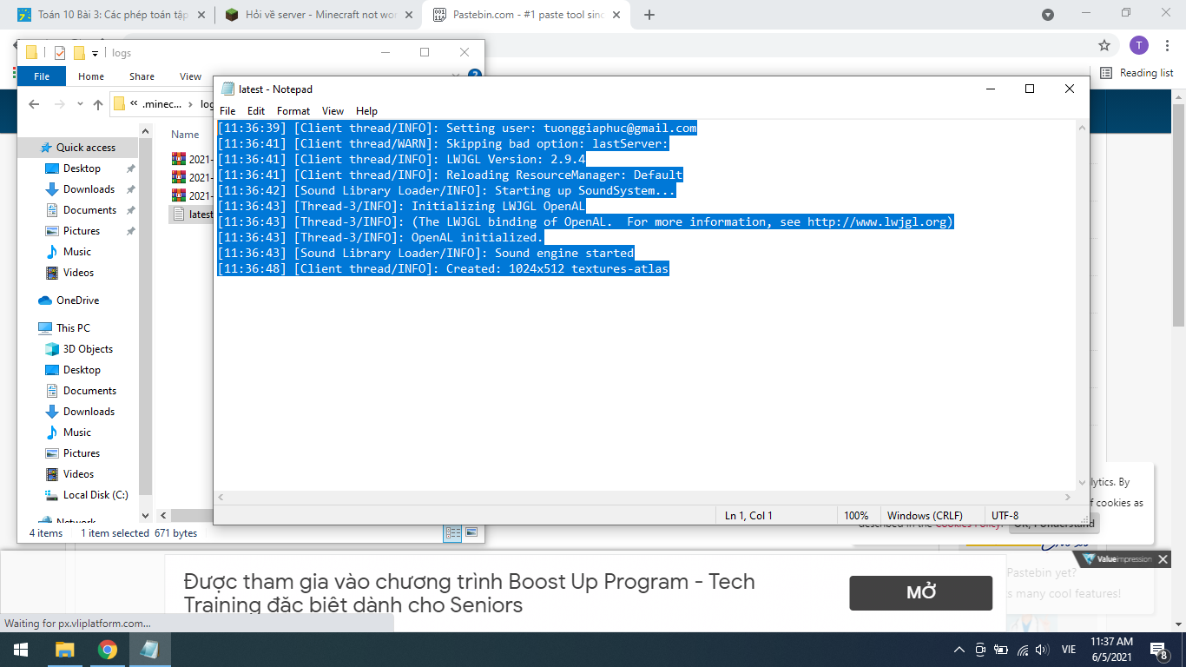Image resolution: width=1186 pixels, height=667 pixels.
Task: Click Windows (CRLF) in Notepad status bar
Action: click(x=925, y=516)
